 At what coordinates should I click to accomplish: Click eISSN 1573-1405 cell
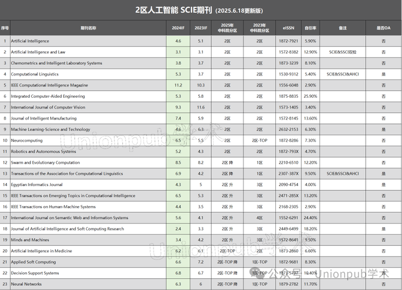[289, 107]
